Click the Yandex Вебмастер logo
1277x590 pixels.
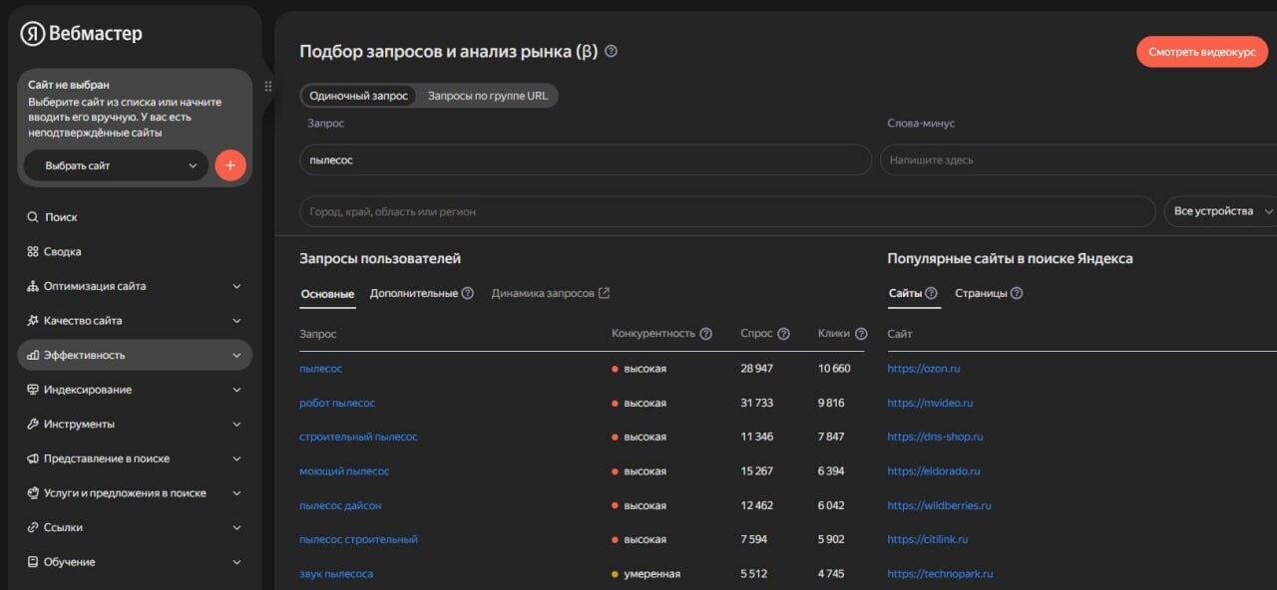click(x=82, y=34)
